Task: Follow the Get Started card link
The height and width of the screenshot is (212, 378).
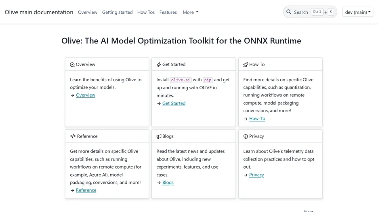Action: click(174, 103)
